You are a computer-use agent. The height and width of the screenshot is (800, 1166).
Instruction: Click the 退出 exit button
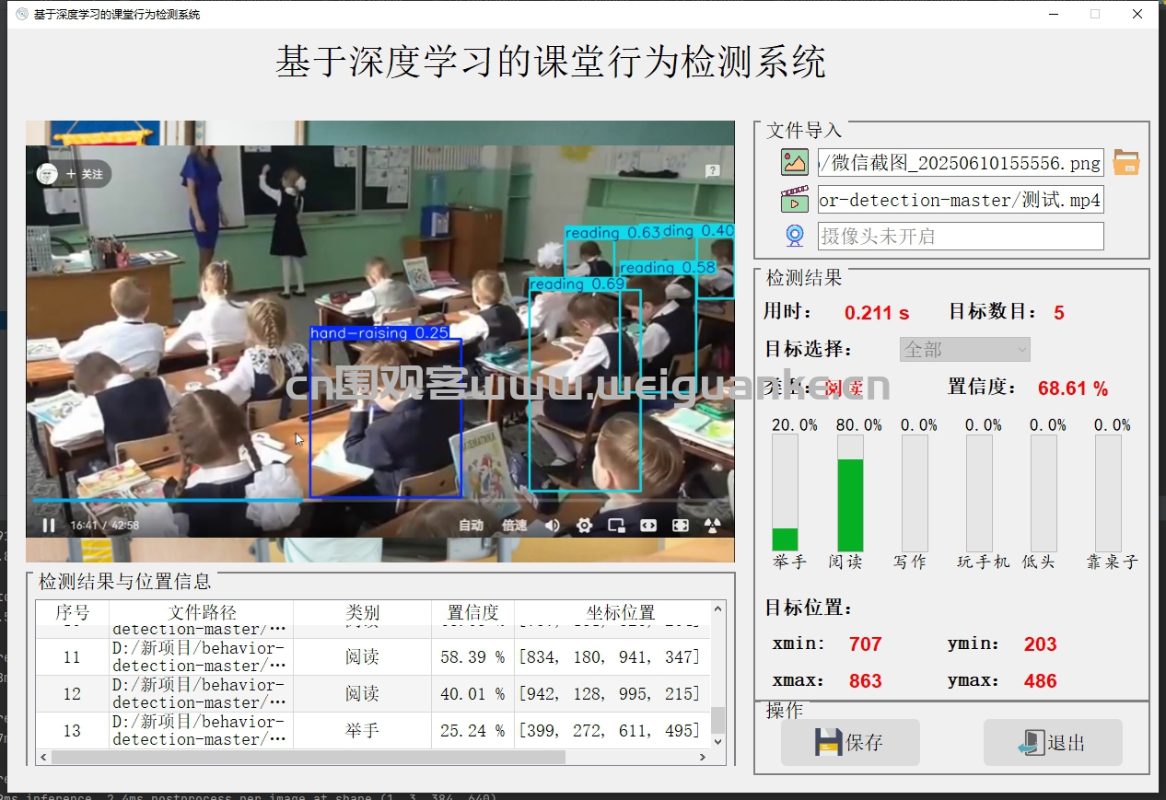[x=1053, y=742]
